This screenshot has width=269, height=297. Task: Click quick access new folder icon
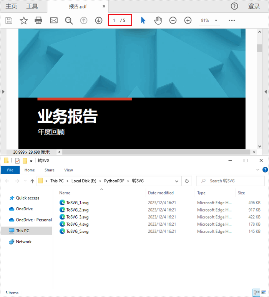(25, 161)
